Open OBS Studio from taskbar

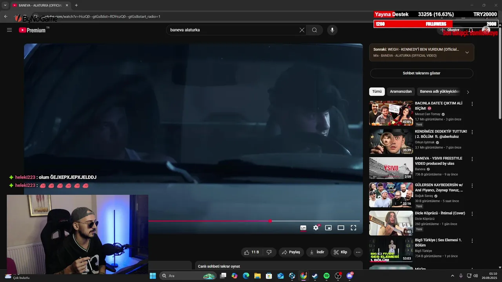point(338,276)
